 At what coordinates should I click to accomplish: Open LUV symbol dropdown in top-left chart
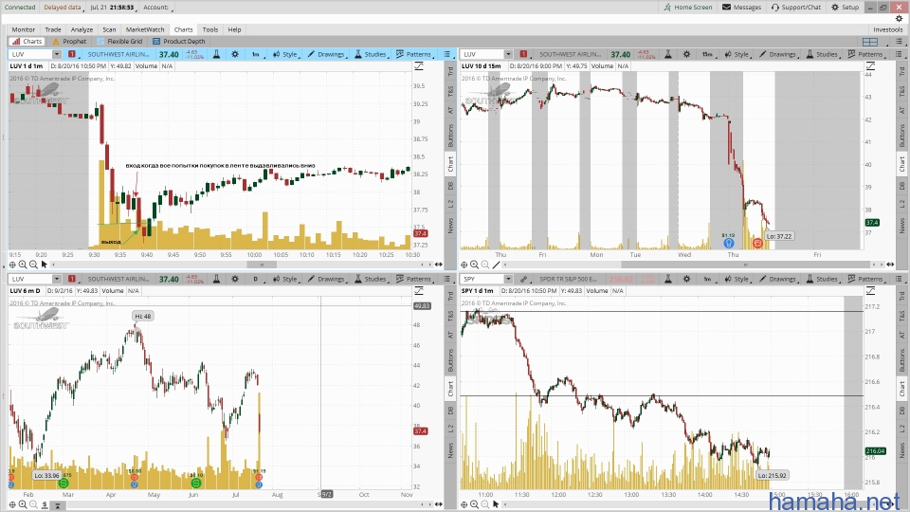click(x=56, y=54)
